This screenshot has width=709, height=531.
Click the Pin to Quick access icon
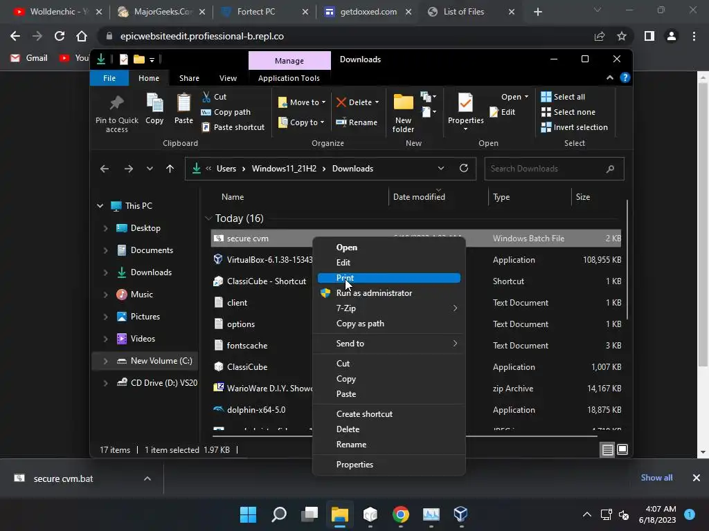pyautogui.click(x=116, y=104)
